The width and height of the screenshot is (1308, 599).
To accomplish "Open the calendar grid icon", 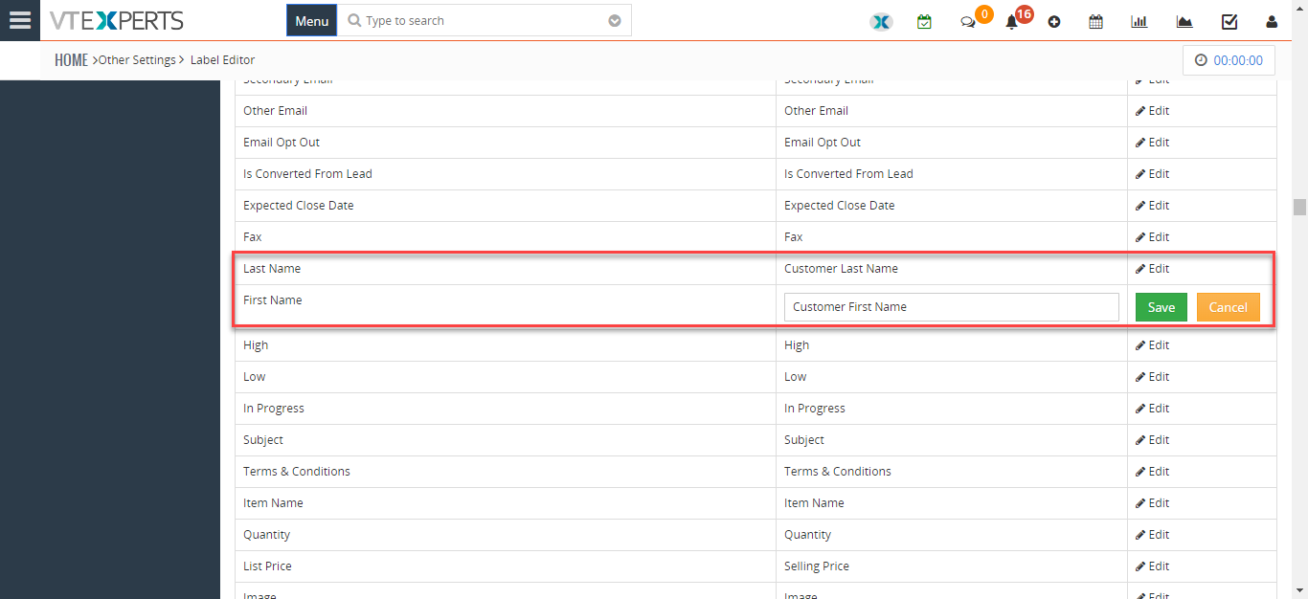I will click(x=1095, y=21).
